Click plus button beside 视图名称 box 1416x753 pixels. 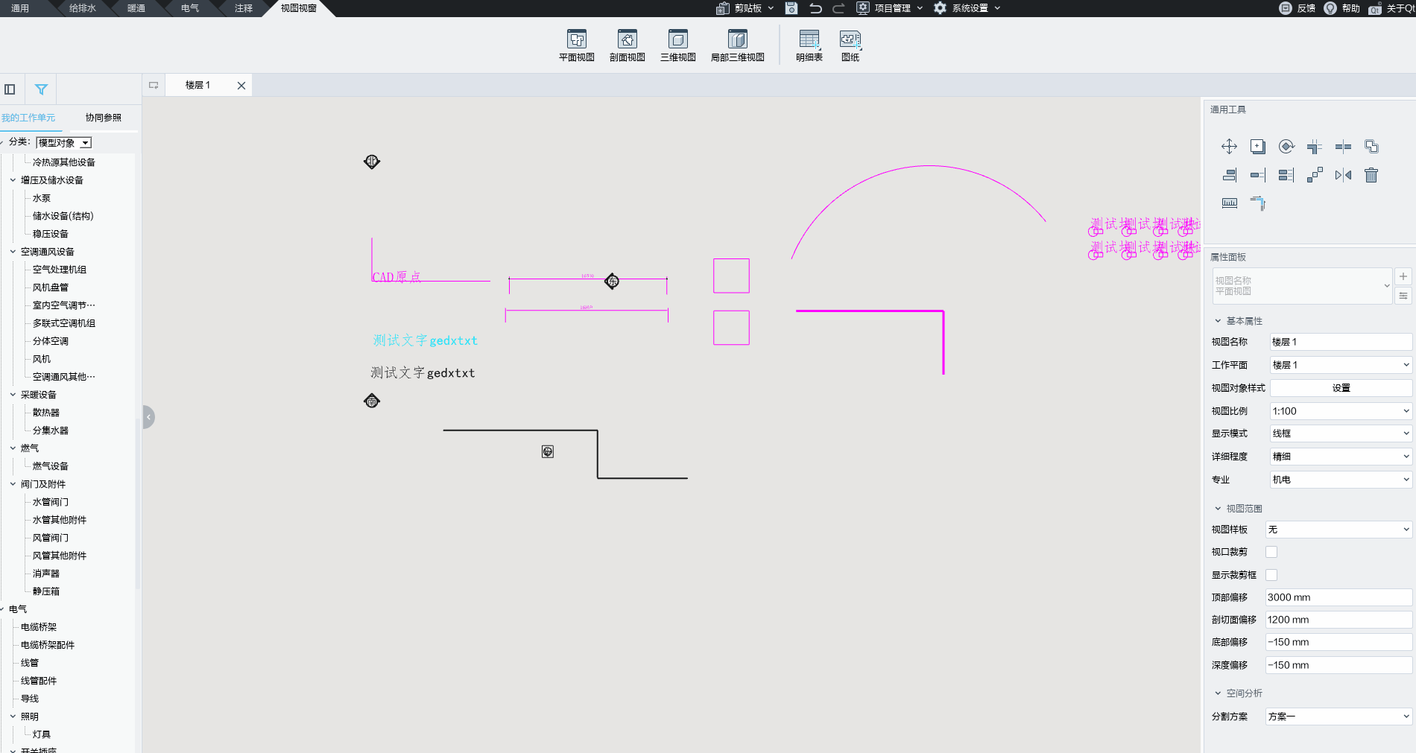[1403, 276]
